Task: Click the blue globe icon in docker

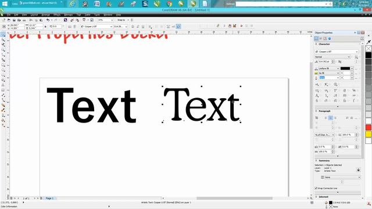Action: point(330,38)
